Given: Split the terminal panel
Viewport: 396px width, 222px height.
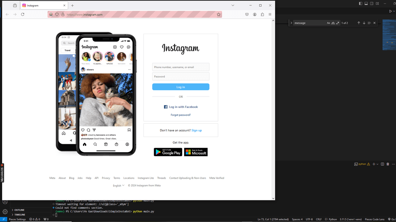Looking at the screenshot, I should 382,164.
